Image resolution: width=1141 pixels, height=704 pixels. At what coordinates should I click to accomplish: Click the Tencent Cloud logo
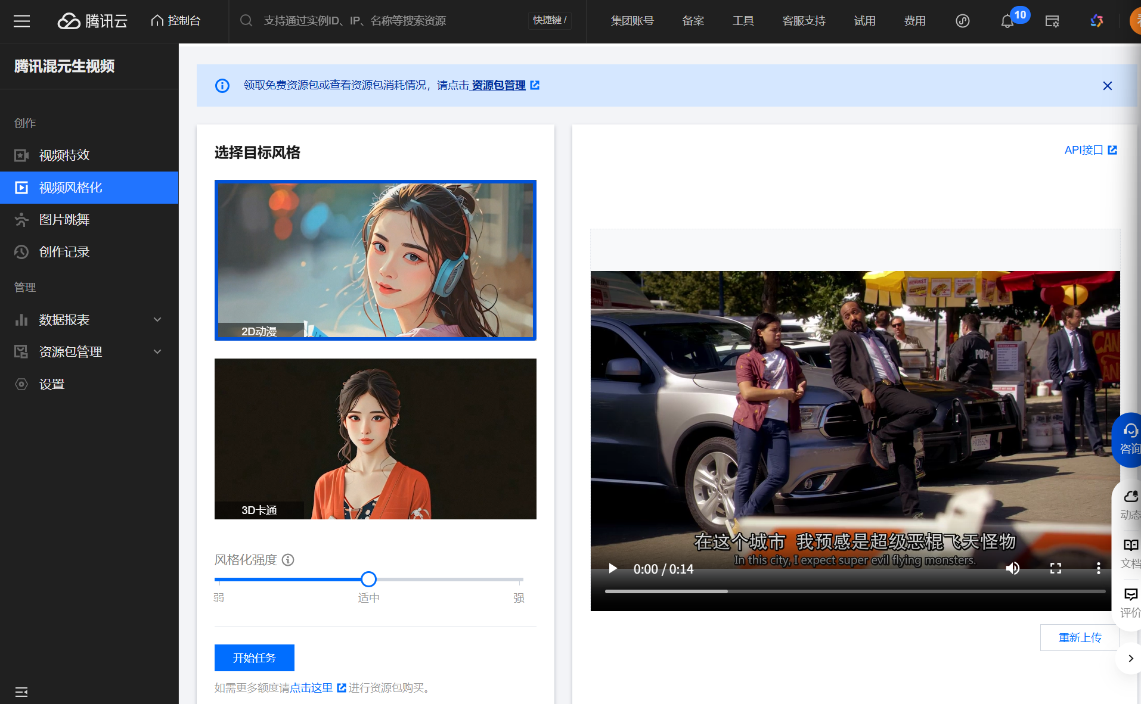[92, 21]
